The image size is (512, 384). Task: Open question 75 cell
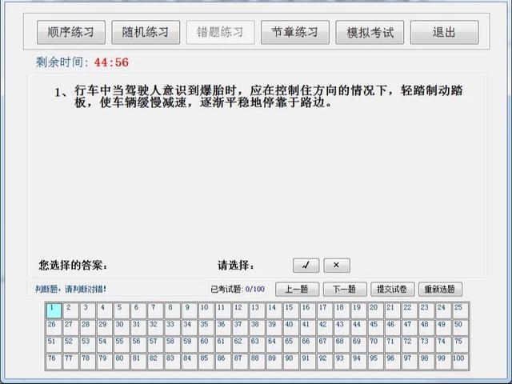tap(461, 345)
